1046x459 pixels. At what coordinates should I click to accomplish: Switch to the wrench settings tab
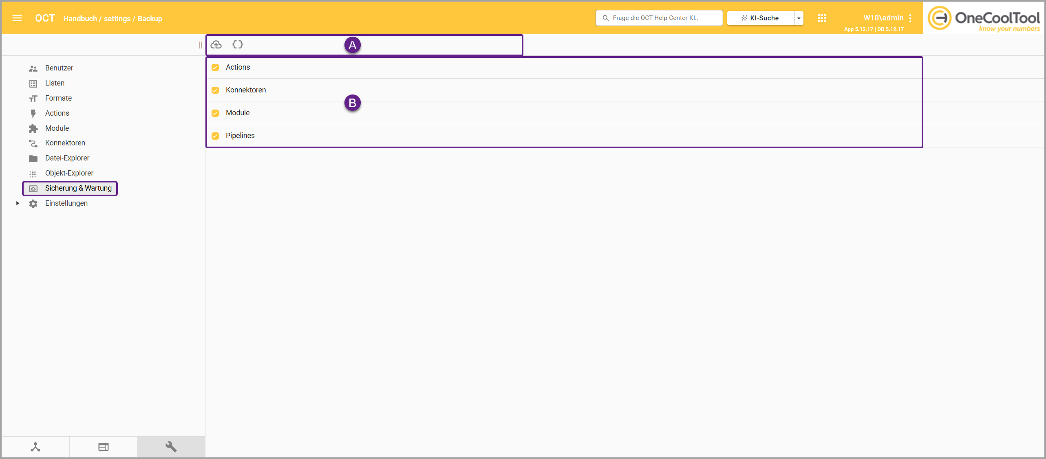tap(171, 447)
